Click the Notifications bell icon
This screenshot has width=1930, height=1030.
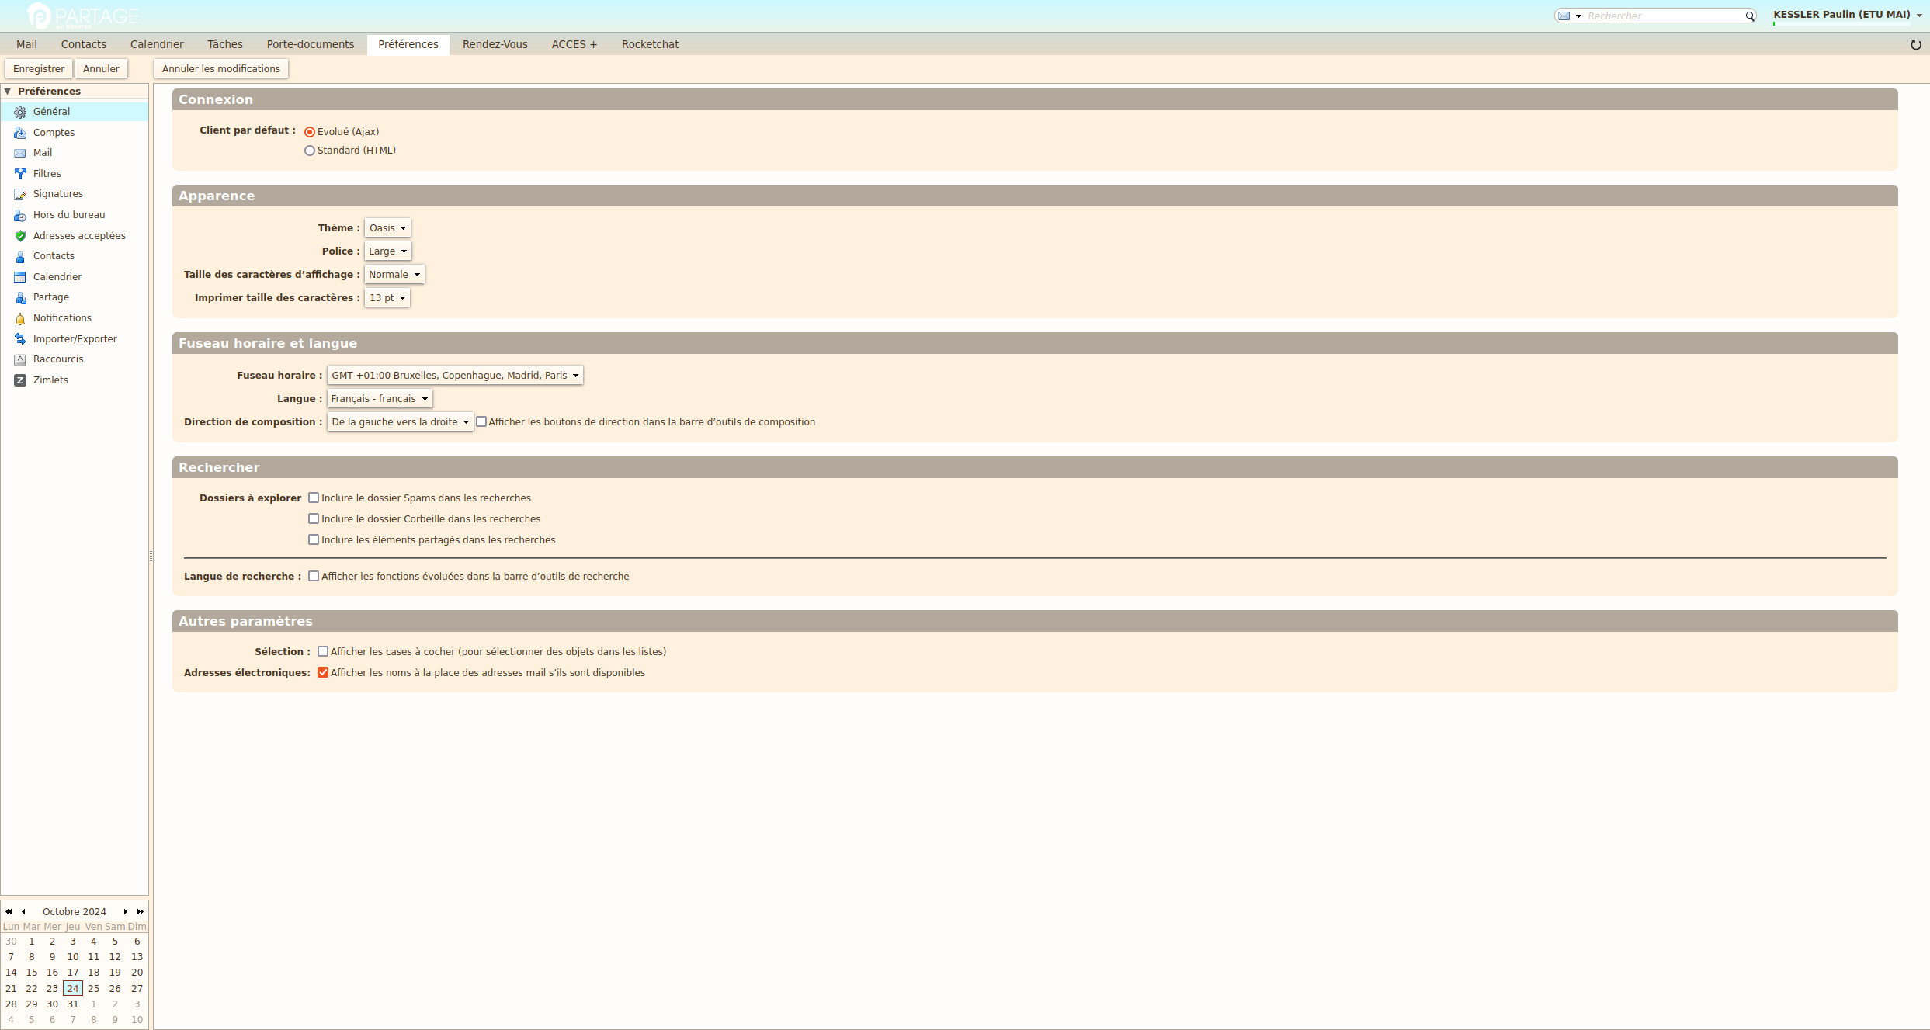coord(20,318)
